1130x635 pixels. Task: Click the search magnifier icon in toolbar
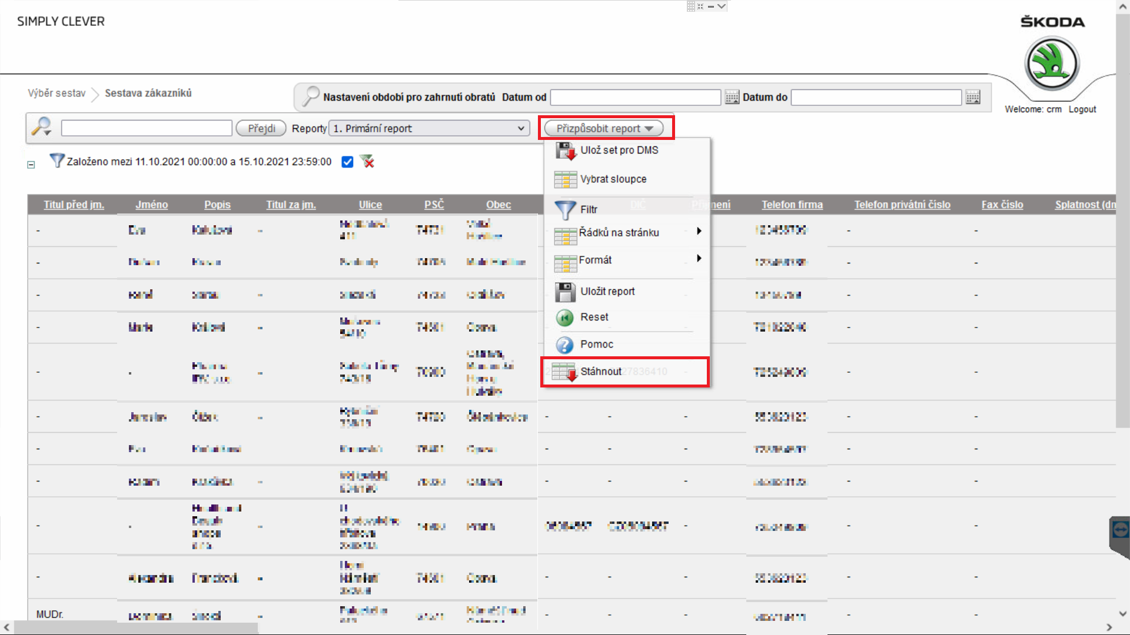pos(41,127)
